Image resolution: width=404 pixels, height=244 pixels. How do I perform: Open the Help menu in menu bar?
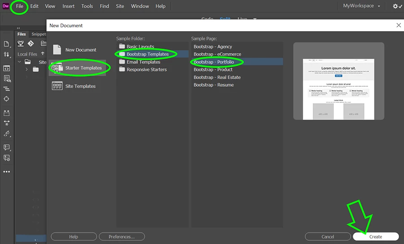coord(160,6)
